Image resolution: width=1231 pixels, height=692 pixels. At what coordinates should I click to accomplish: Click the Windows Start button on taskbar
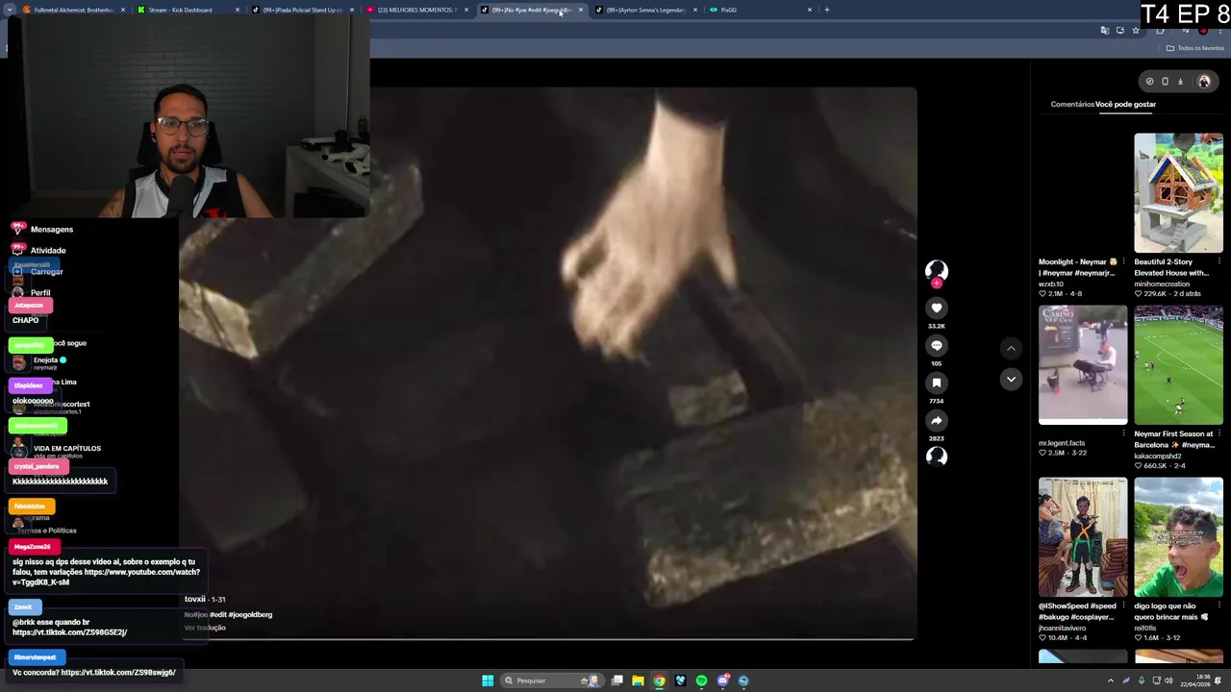[488, 680]
